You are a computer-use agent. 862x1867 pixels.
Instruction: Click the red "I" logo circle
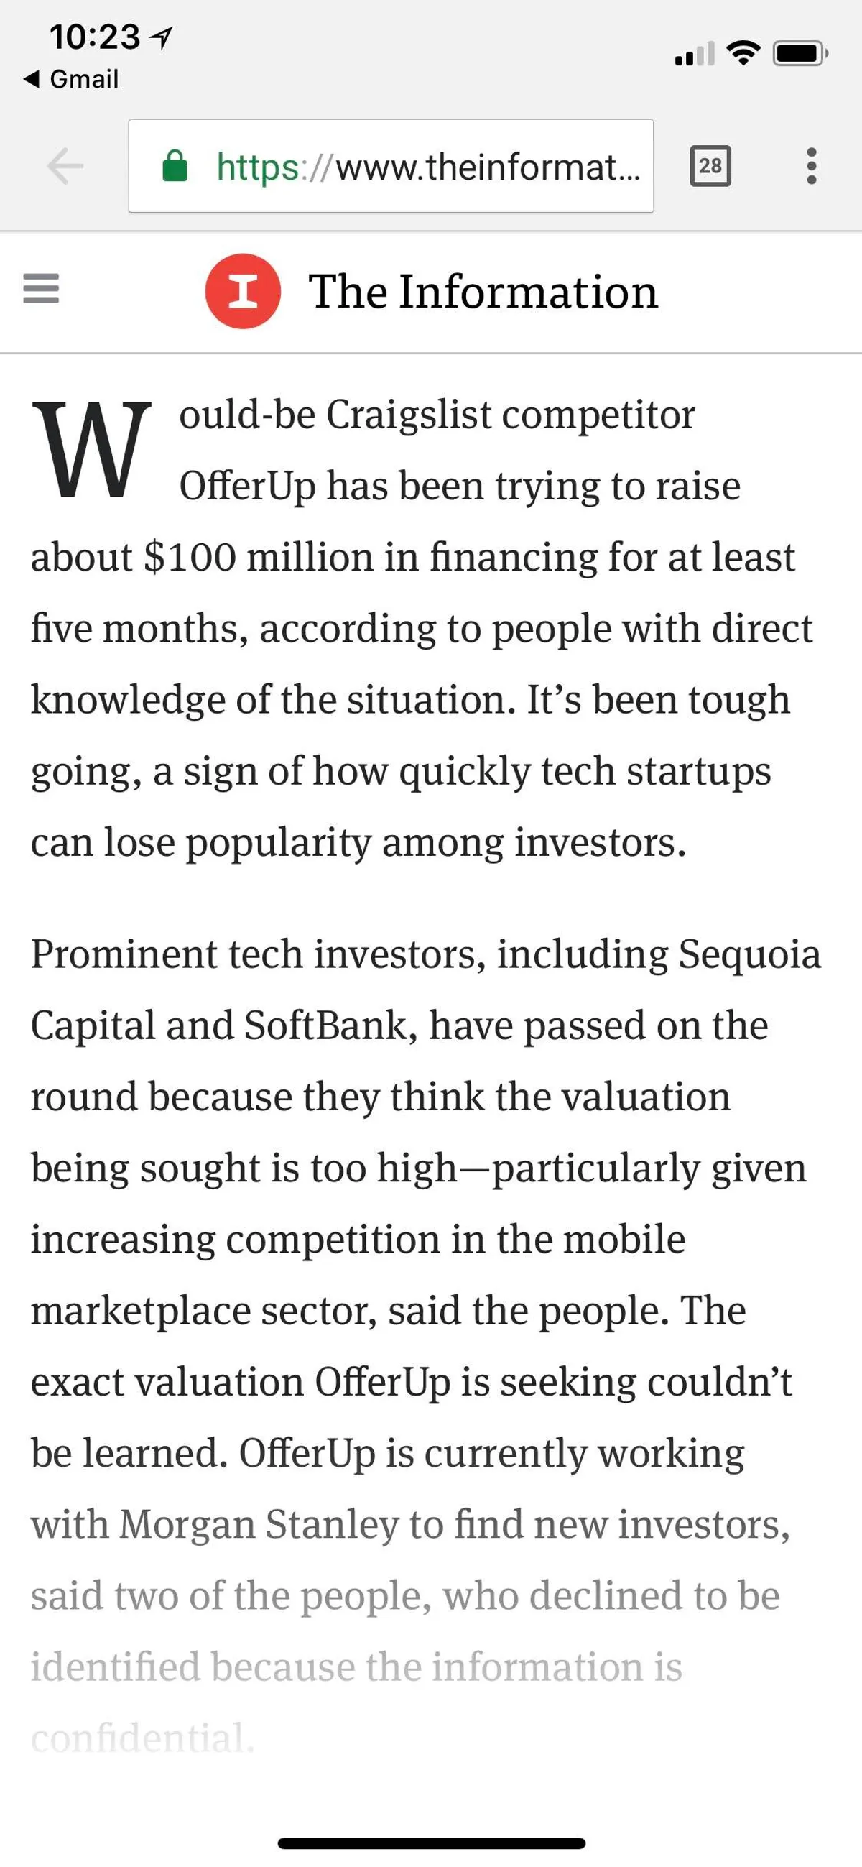coord(243,291)
